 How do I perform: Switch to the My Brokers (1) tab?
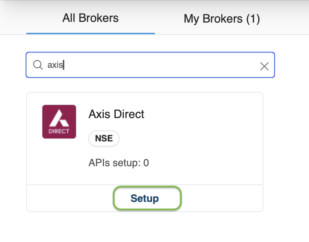click(x=222, y=19)
